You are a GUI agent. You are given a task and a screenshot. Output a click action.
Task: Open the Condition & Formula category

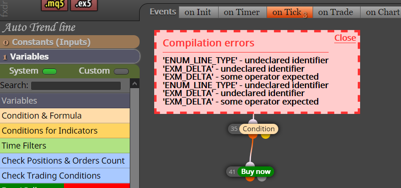pyautogui.click(x=65, y=116)
